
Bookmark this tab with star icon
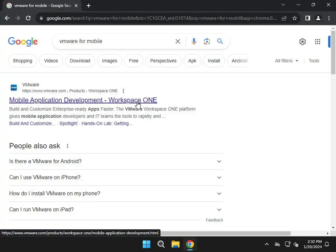tap(295, 18)
